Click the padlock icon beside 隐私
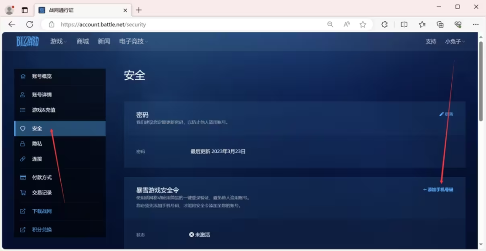 point(23,144)
